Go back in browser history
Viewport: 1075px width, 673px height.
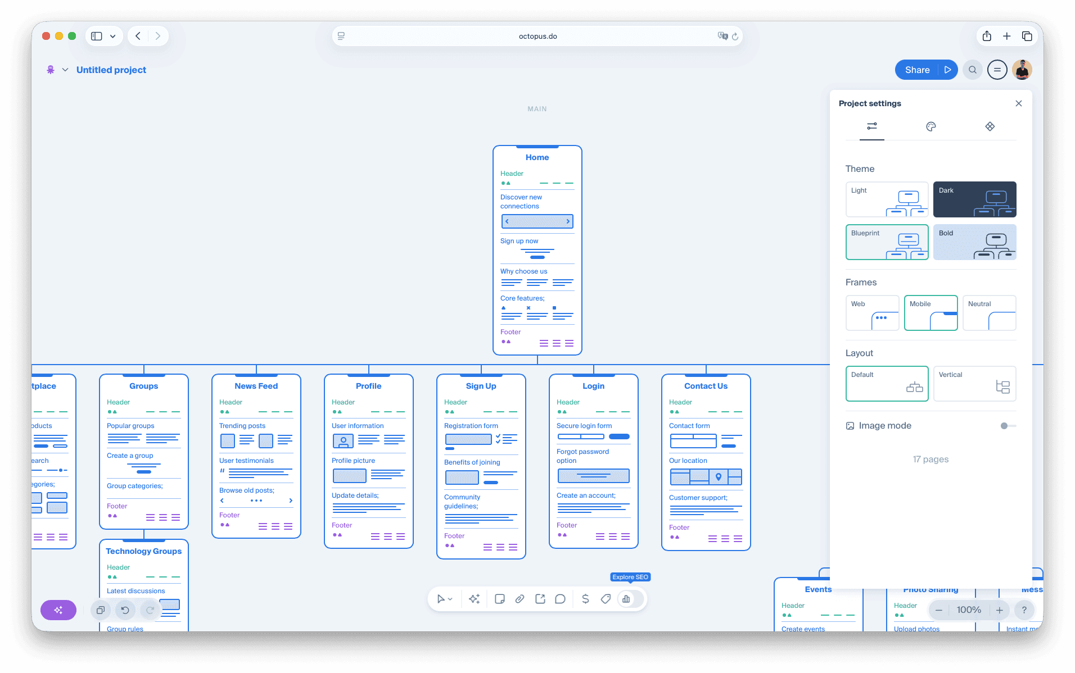(138, 36)
